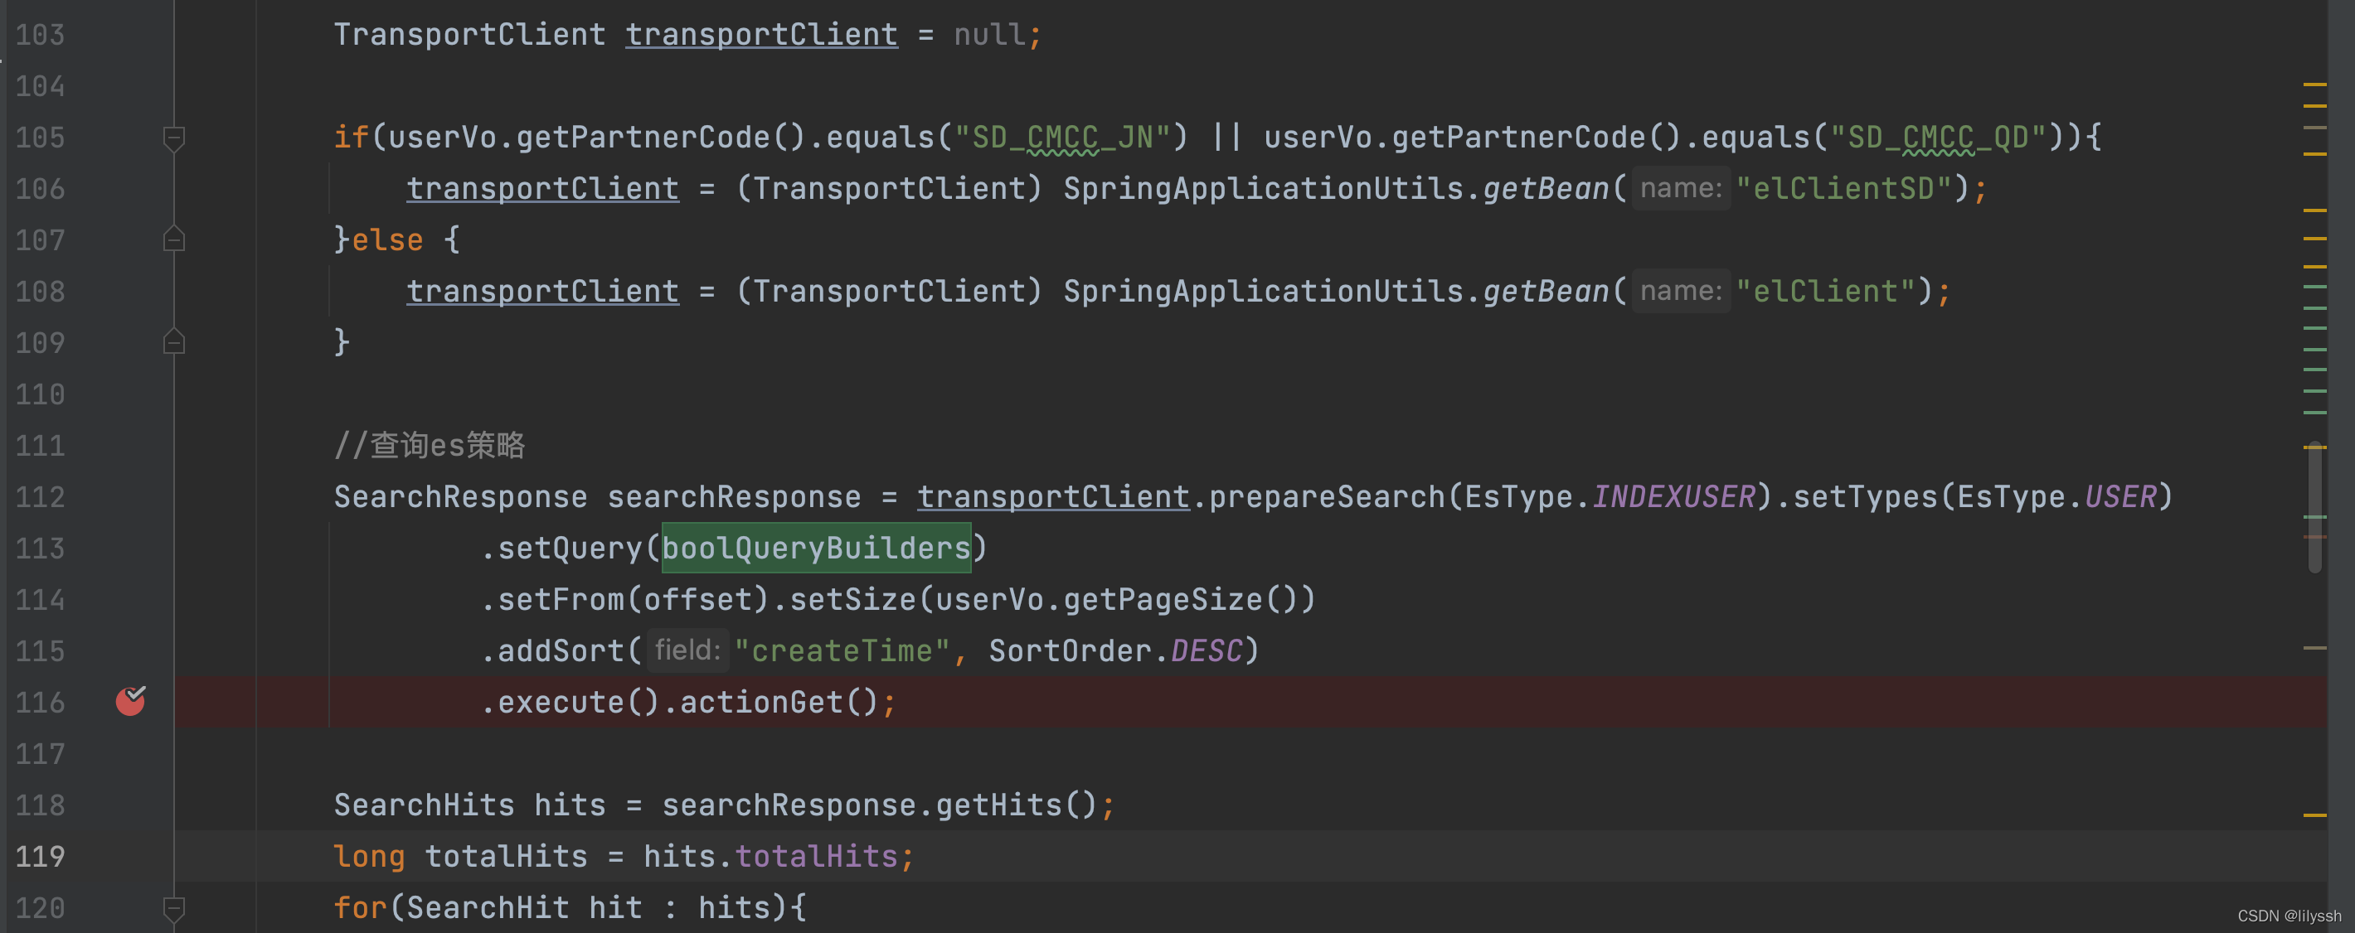This screenshot has height=933, width=2355.
Task: Click the "elClientSD" string literal
Action: [1843, 188]
